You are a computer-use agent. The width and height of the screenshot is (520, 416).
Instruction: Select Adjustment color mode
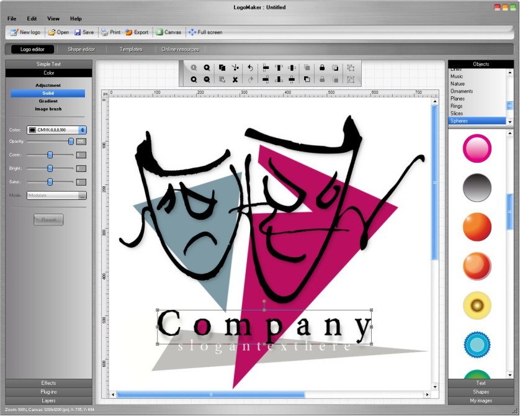48,85
